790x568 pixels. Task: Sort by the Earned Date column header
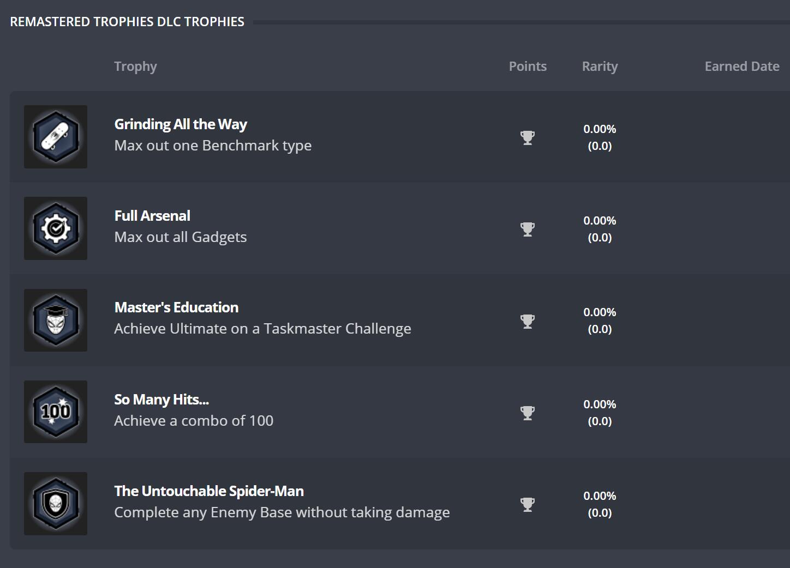[x=741, y=67]
